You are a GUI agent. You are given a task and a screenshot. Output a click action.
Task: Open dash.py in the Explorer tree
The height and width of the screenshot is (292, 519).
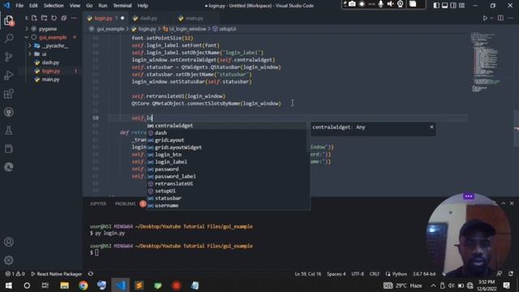coord(50,62)
